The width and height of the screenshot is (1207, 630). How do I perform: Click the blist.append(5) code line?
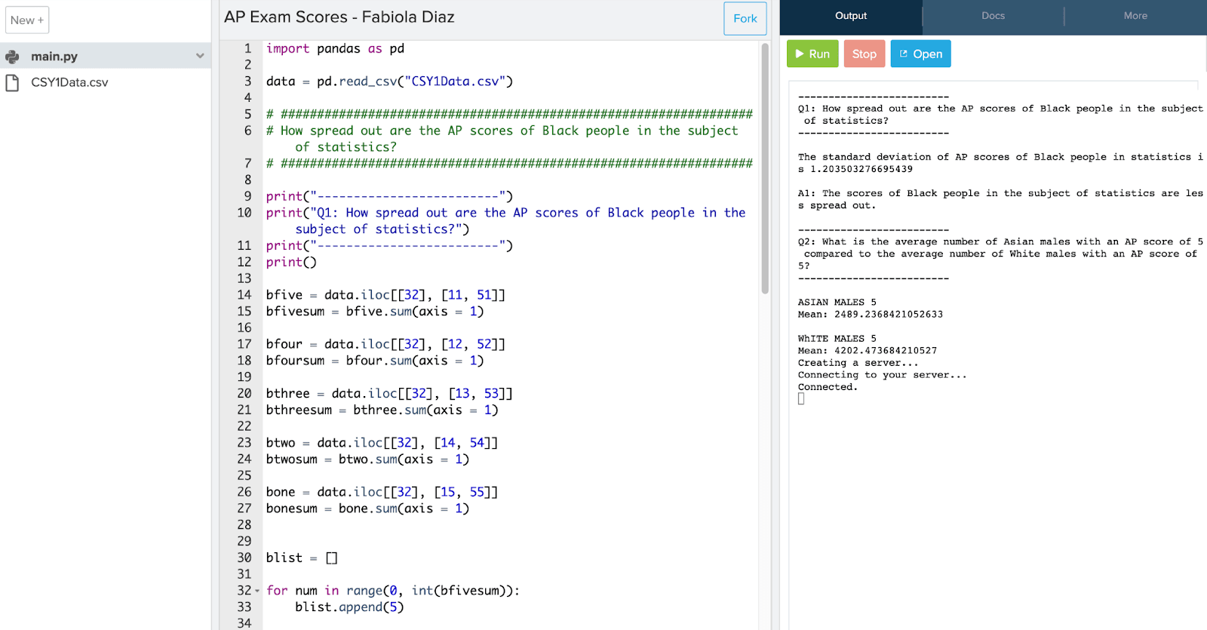coord(349,607)
